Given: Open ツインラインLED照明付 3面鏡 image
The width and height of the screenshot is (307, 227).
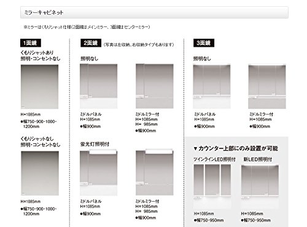Looking at the screenshot, I should point(212,186).
